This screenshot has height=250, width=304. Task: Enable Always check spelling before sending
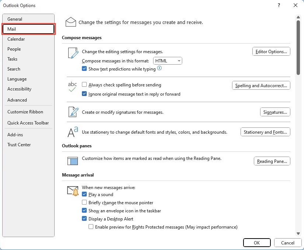84,85
